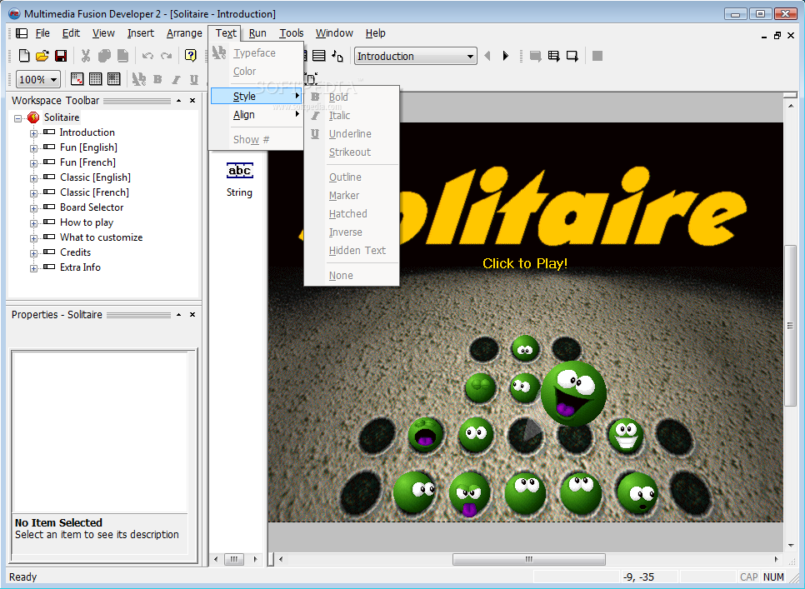Click the Click to Play! text object
805x589 pixels.
pyautogui.click(x=525, y=264)
